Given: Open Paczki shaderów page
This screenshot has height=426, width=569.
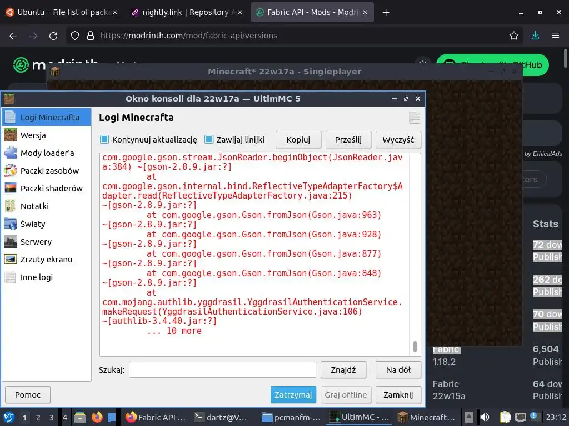Looking at the screenshot, I should 47,189.
